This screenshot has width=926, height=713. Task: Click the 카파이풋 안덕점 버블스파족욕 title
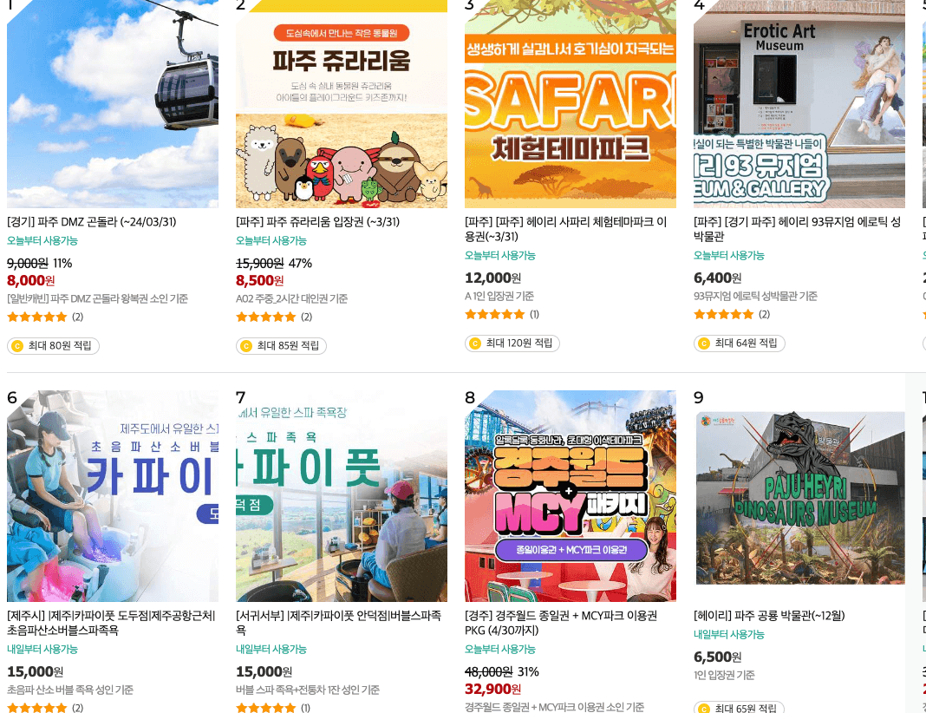(339, 623)
